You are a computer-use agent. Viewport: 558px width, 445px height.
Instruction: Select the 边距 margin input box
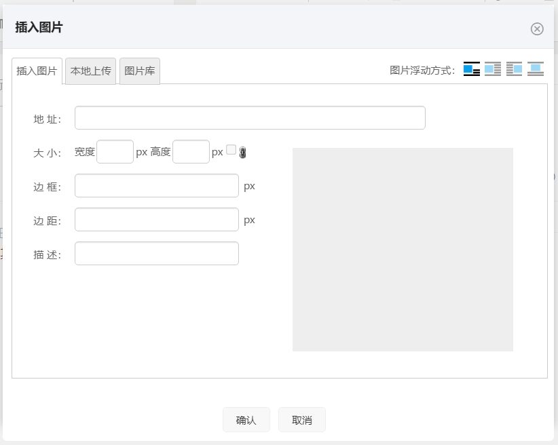[157, 220]
